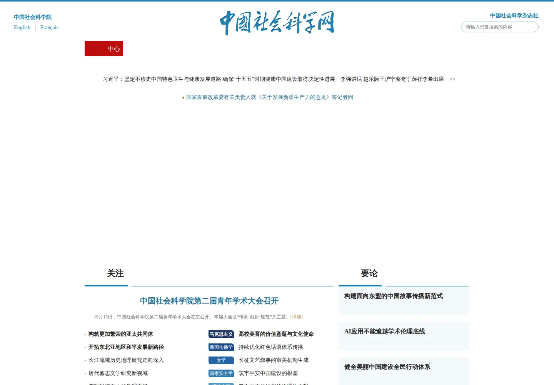Open 筑牢平安中国建设的根基 article
The height and width of the screenshot is (385, 554).
[268, 373]
